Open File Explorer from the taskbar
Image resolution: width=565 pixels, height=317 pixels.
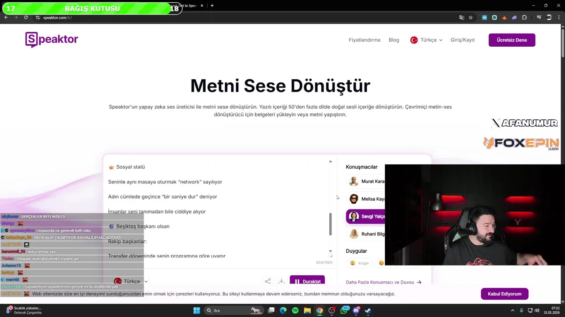307,310
